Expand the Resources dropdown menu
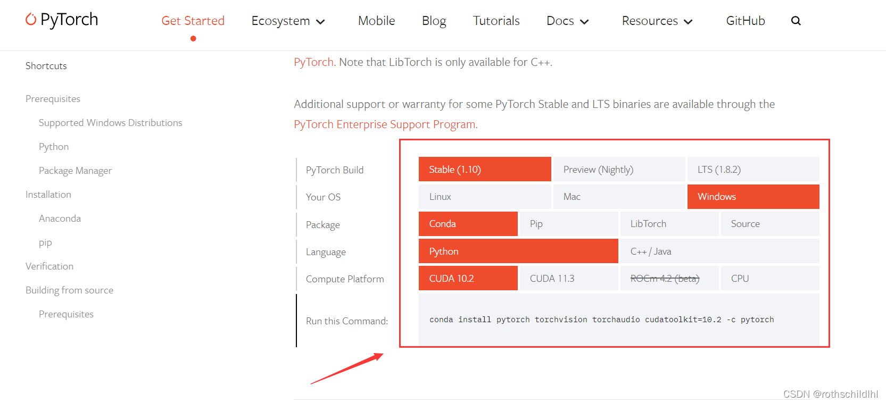The image size is (886, 403). pos(657,21)
